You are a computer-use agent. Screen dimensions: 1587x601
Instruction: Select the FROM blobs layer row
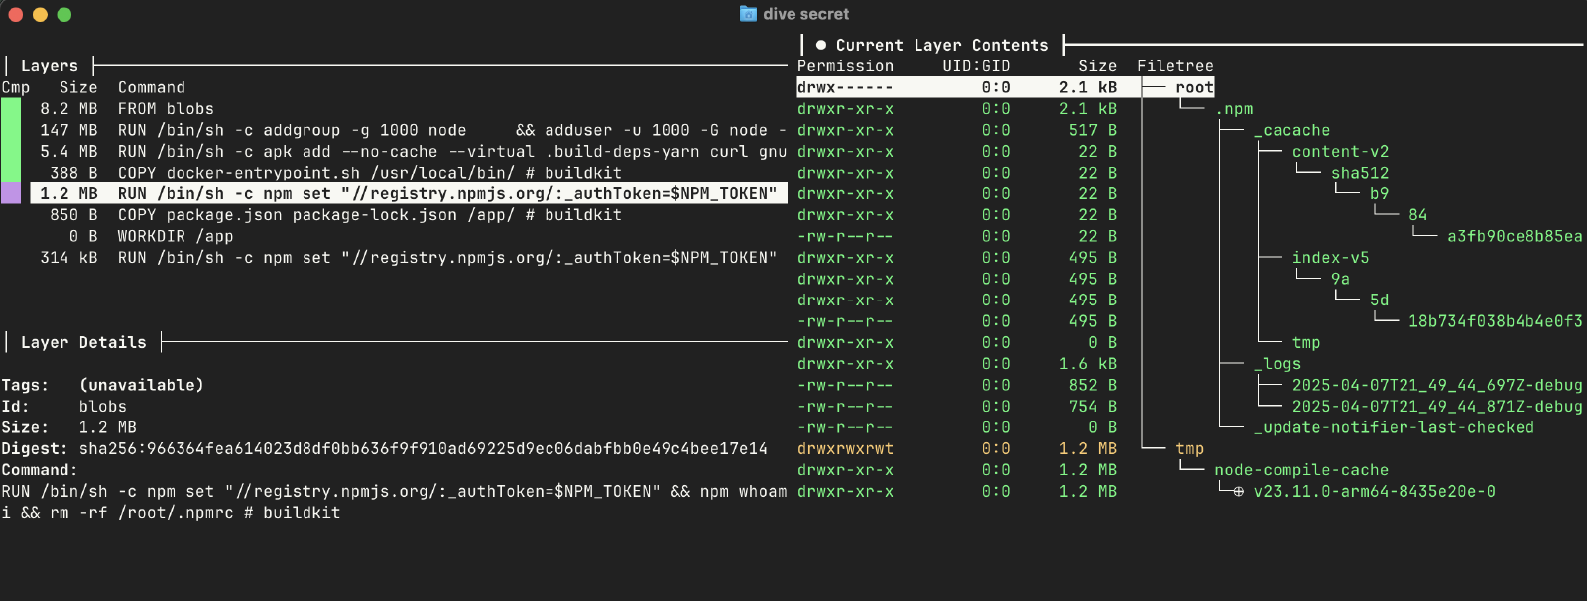coord(165,109)
